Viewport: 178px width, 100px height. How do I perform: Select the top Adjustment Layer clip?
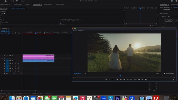(38, 56)
